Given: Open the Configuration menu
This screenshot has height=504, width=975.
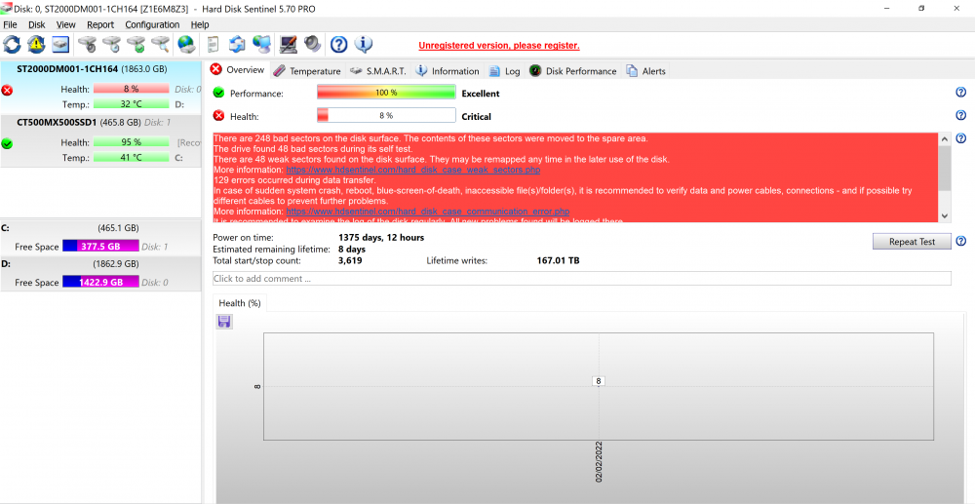Looking at the screenshot, I should (x=152, y=24).
